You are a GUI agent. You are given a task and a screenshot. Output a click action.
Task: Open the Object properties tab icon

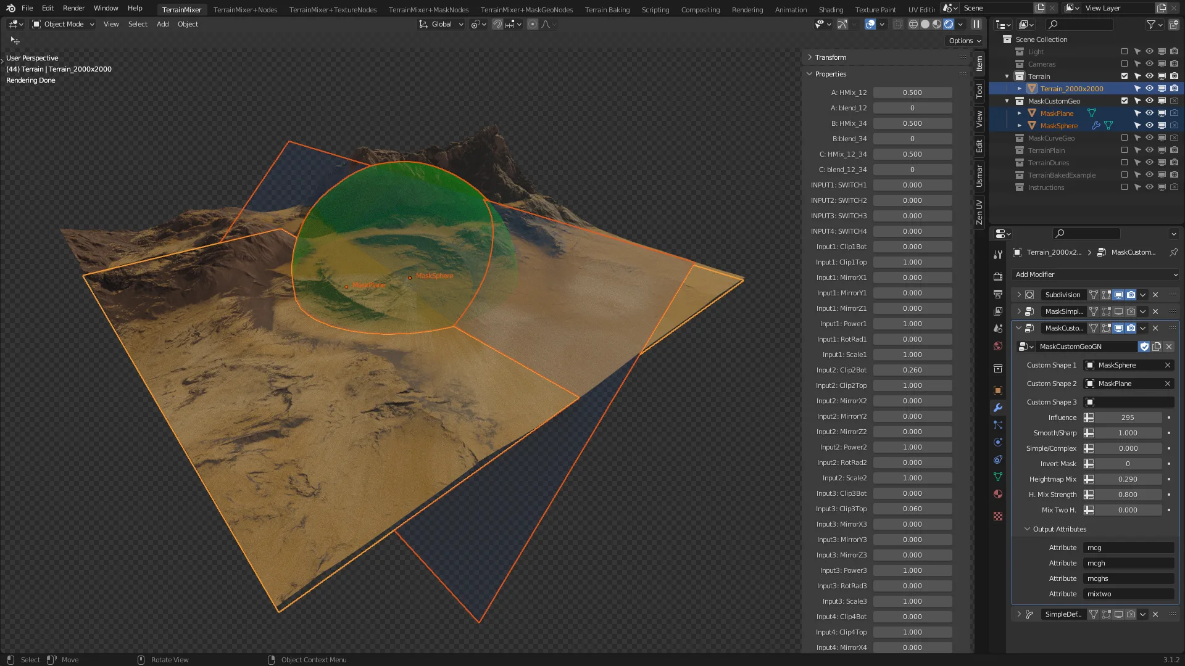(x=998, y=390)
